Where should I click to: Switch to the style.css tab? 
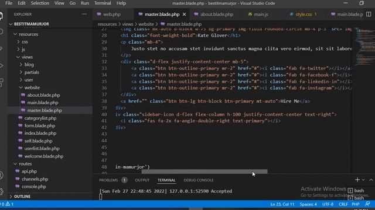304,14
